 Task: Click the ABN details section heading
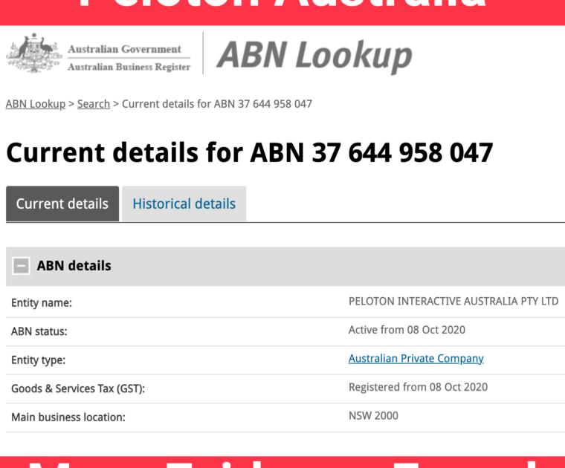(x=74, y=266)
